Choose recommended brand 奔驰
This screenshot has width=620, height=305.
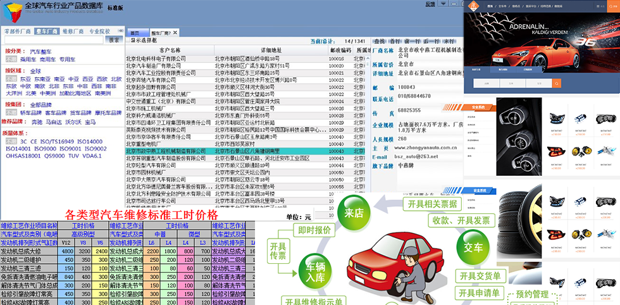click(37, 122)
